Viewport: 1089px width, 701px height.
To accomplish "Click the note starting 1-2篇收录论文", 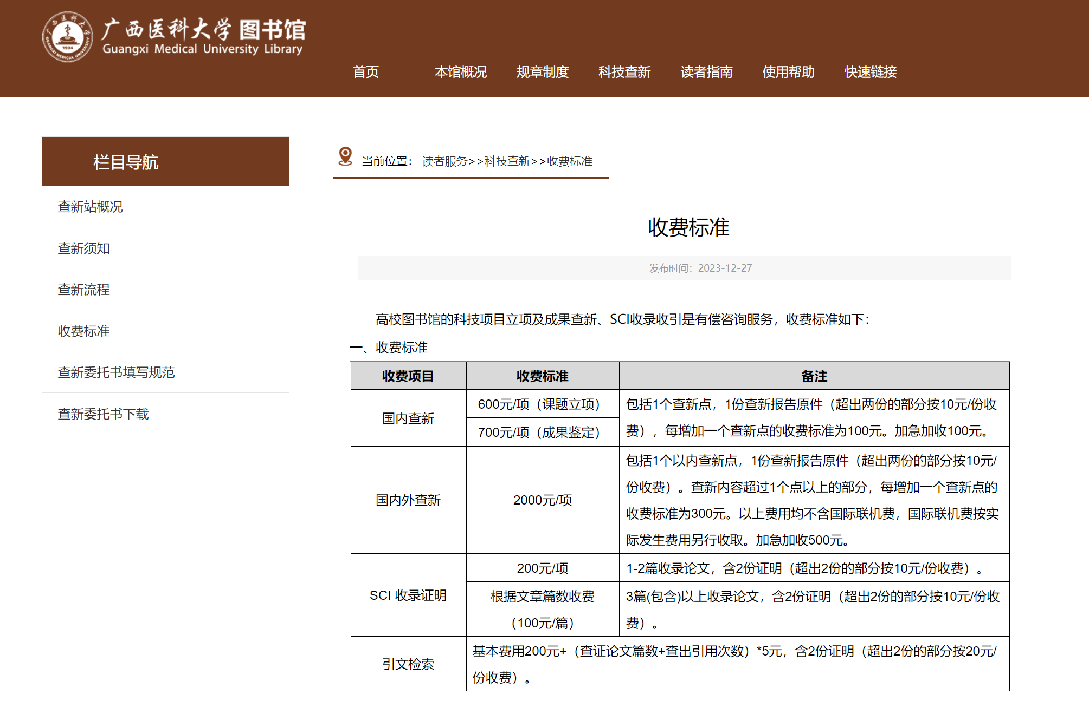I will tap(814, 568).
